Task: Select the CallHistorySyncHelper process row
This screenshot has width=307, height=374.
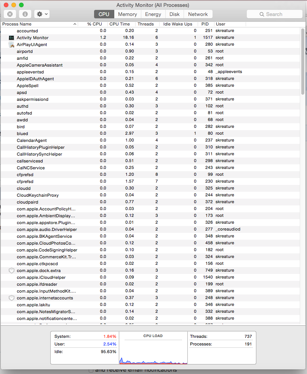Action: tap(150, 154)
